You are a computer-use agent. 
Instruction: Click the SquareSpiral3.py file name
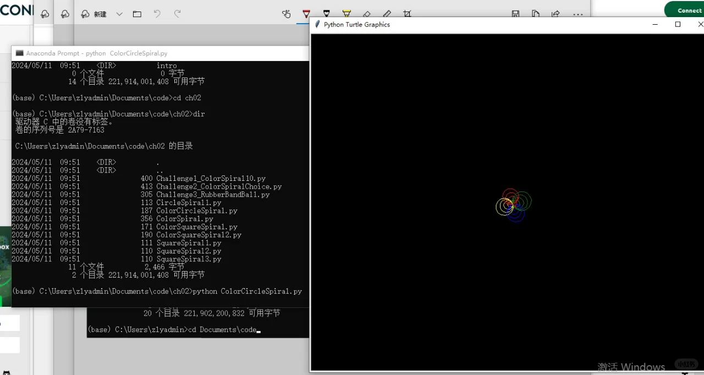[189, 259]
